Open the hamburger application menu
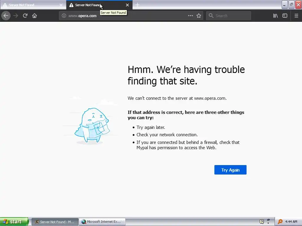302x226 pixels. [x=296, y=16]
